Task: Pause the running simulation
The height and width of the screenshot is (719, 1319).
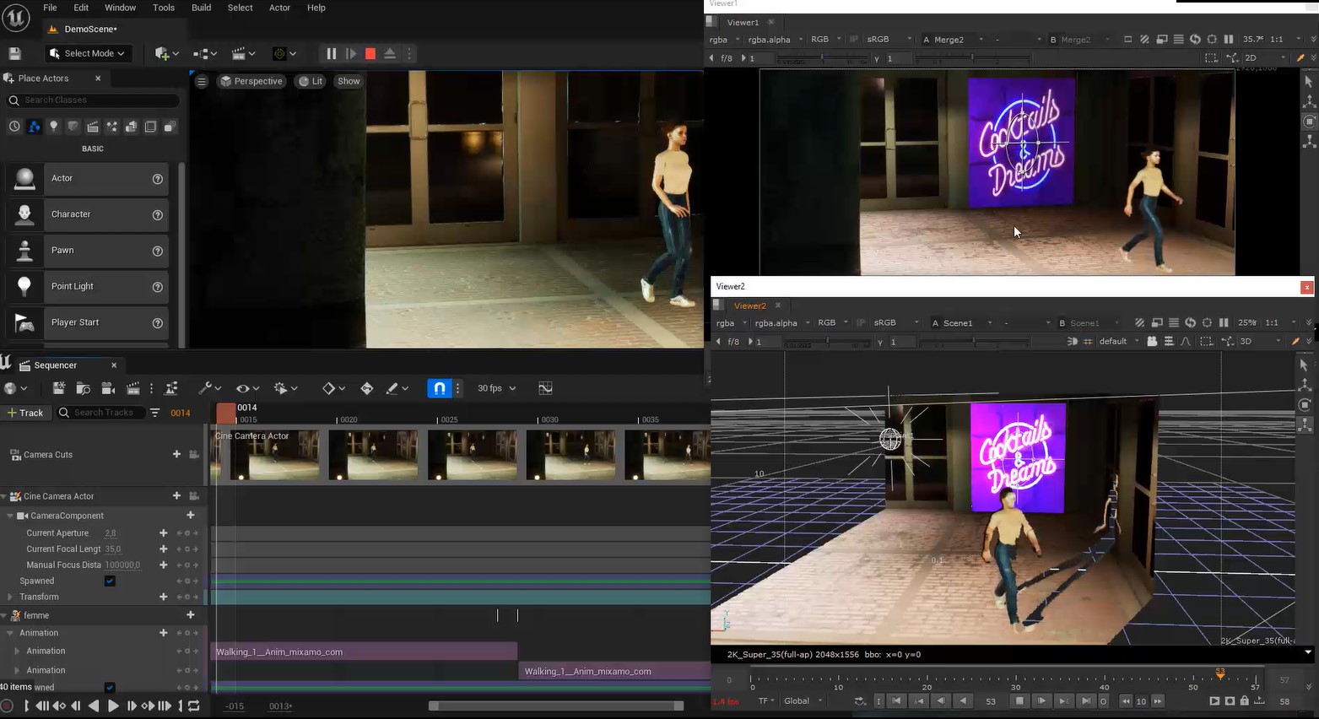Action: [x=331, y=53]
